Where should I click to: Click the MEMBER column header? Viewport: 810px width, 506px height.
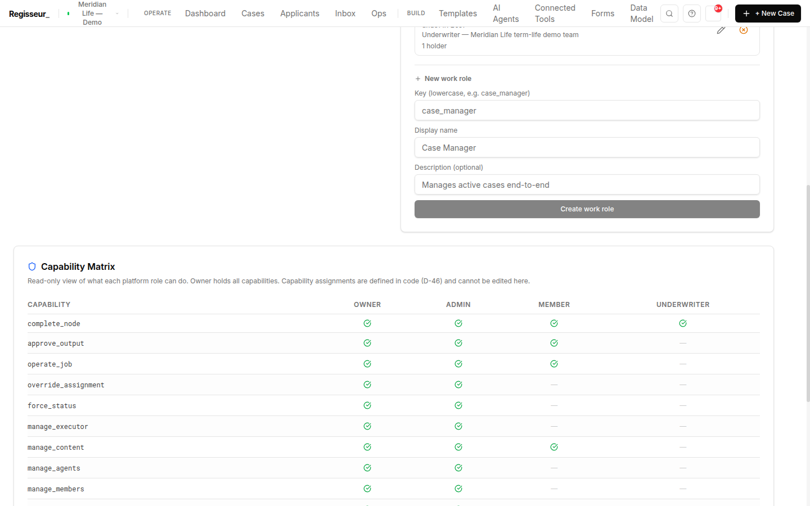point(554,305)
